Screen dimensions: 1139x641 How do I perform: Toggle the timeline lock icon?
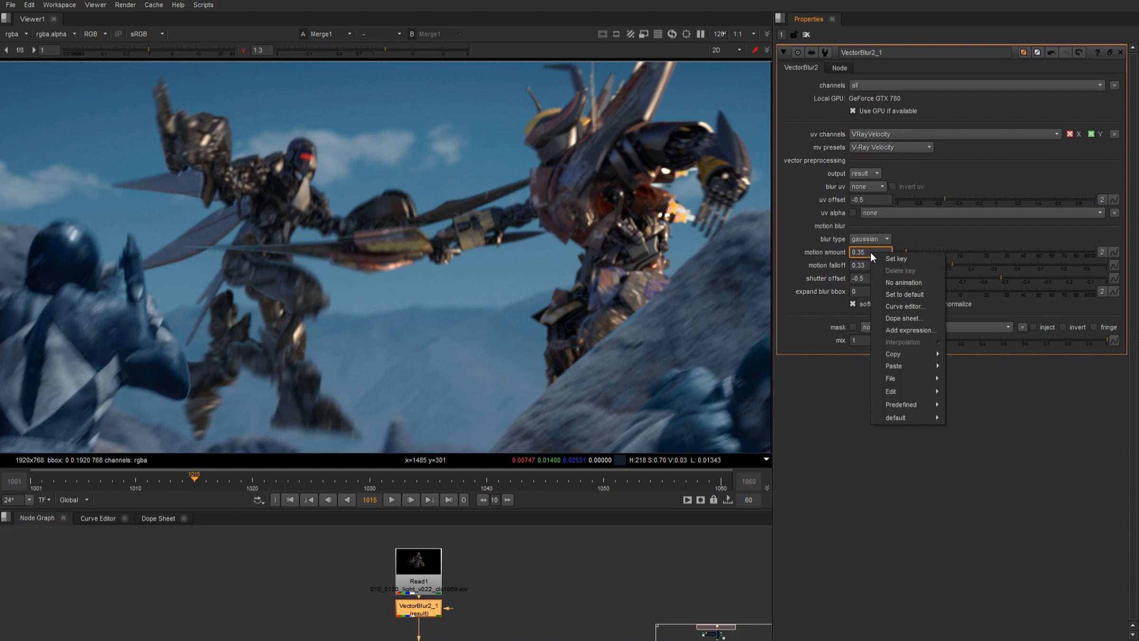[x=713, y=500]
